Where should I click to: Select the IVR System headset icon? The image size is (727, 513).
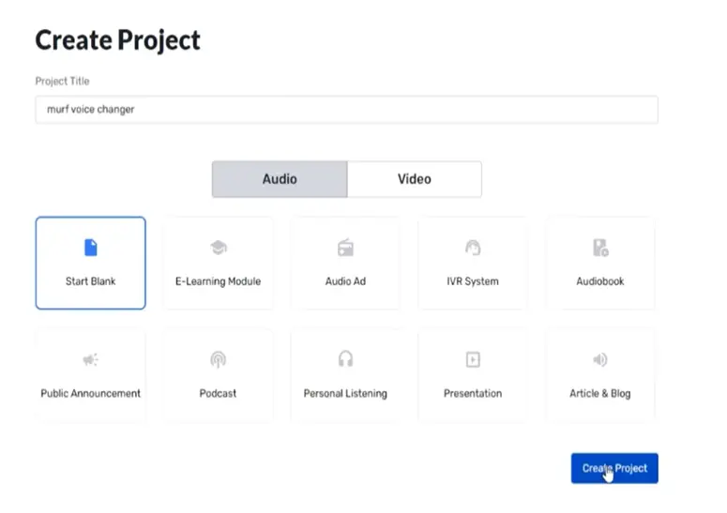click(473, 248)
